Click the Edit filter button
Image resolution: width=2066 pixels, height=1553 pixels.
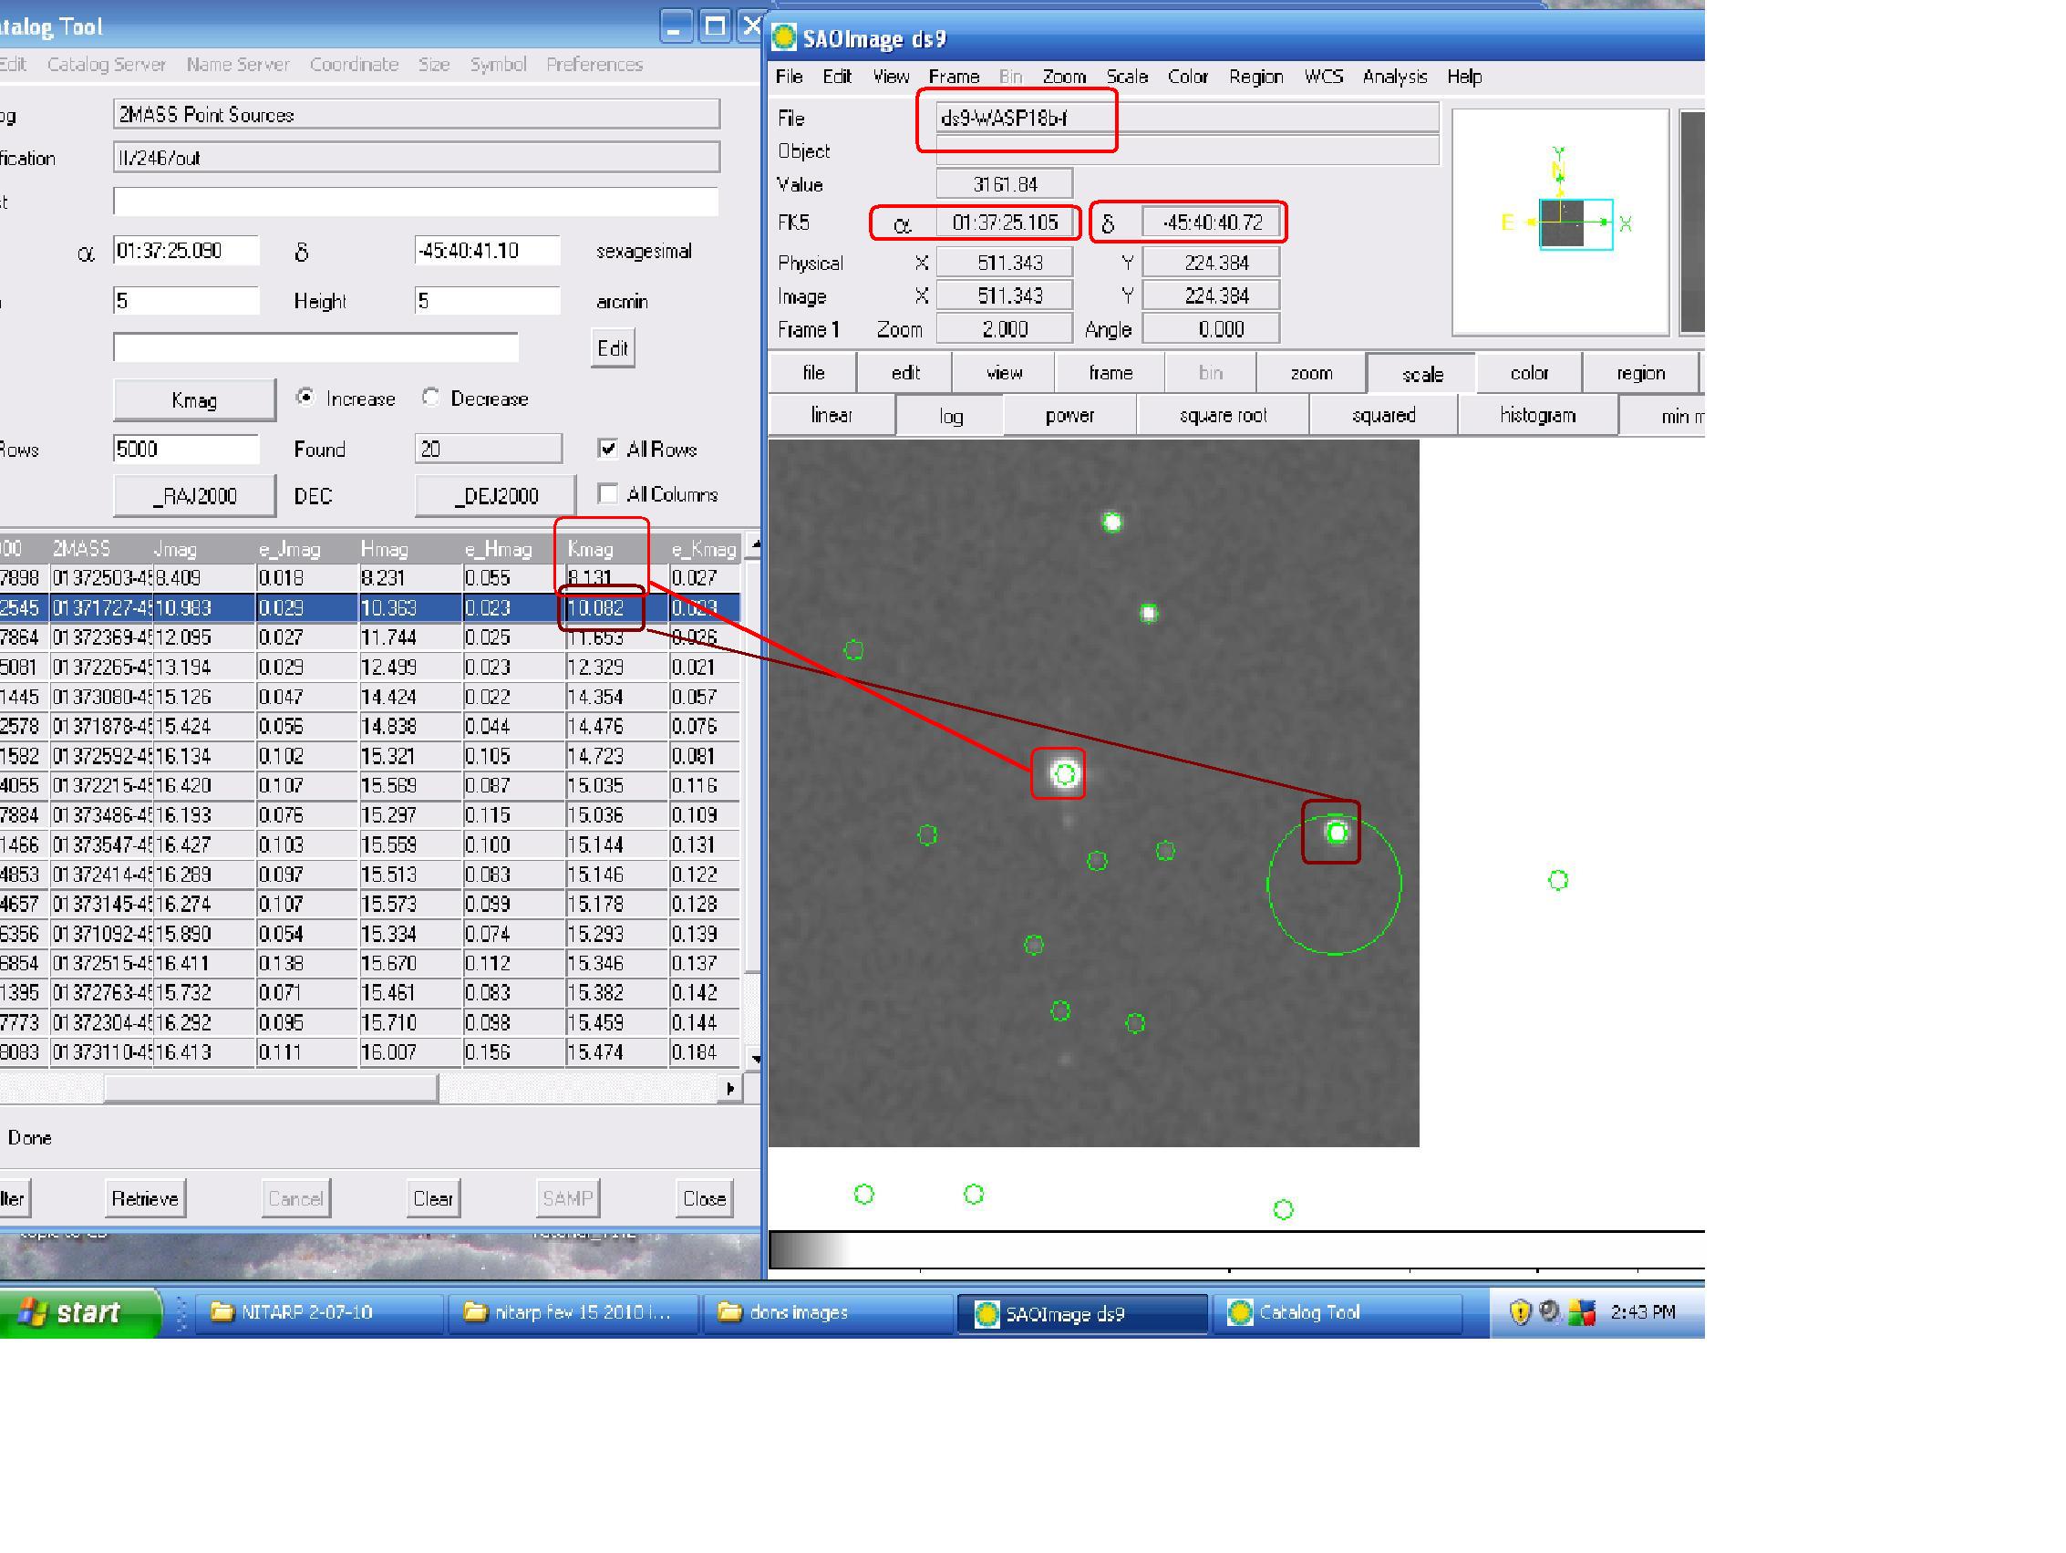(x=613, y=348)
